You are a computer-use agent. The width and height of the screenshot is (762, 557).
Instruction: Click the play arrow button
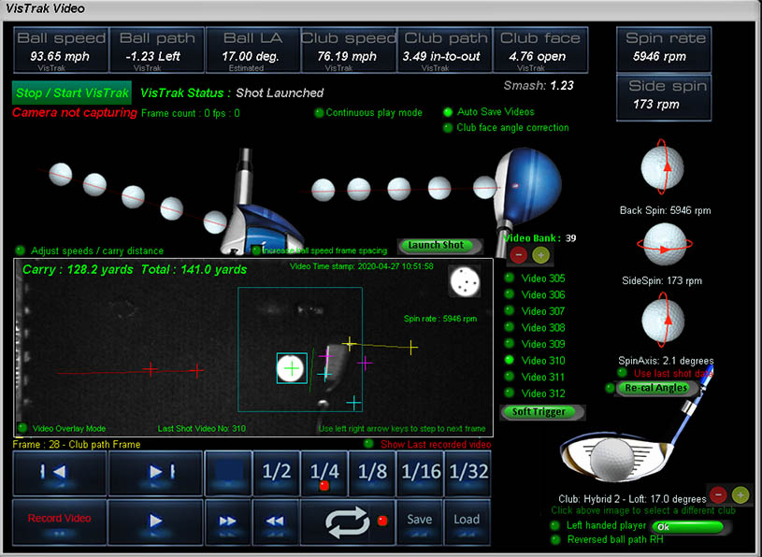click(155, 521)
